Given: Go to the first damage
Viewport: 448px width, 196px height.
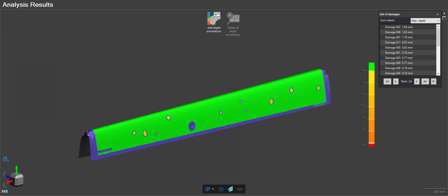Looking at the screenshot, I should [387, 81].
